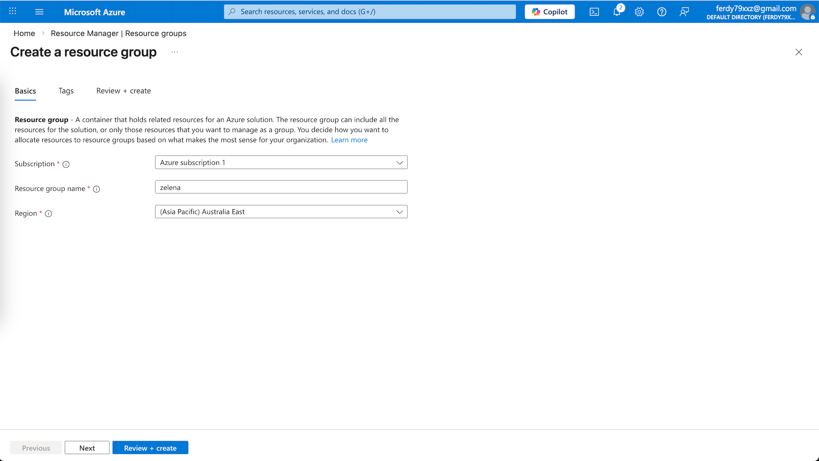819x461 pixels.
Task: Focus the top search resources box
Action: pos(369,12)
